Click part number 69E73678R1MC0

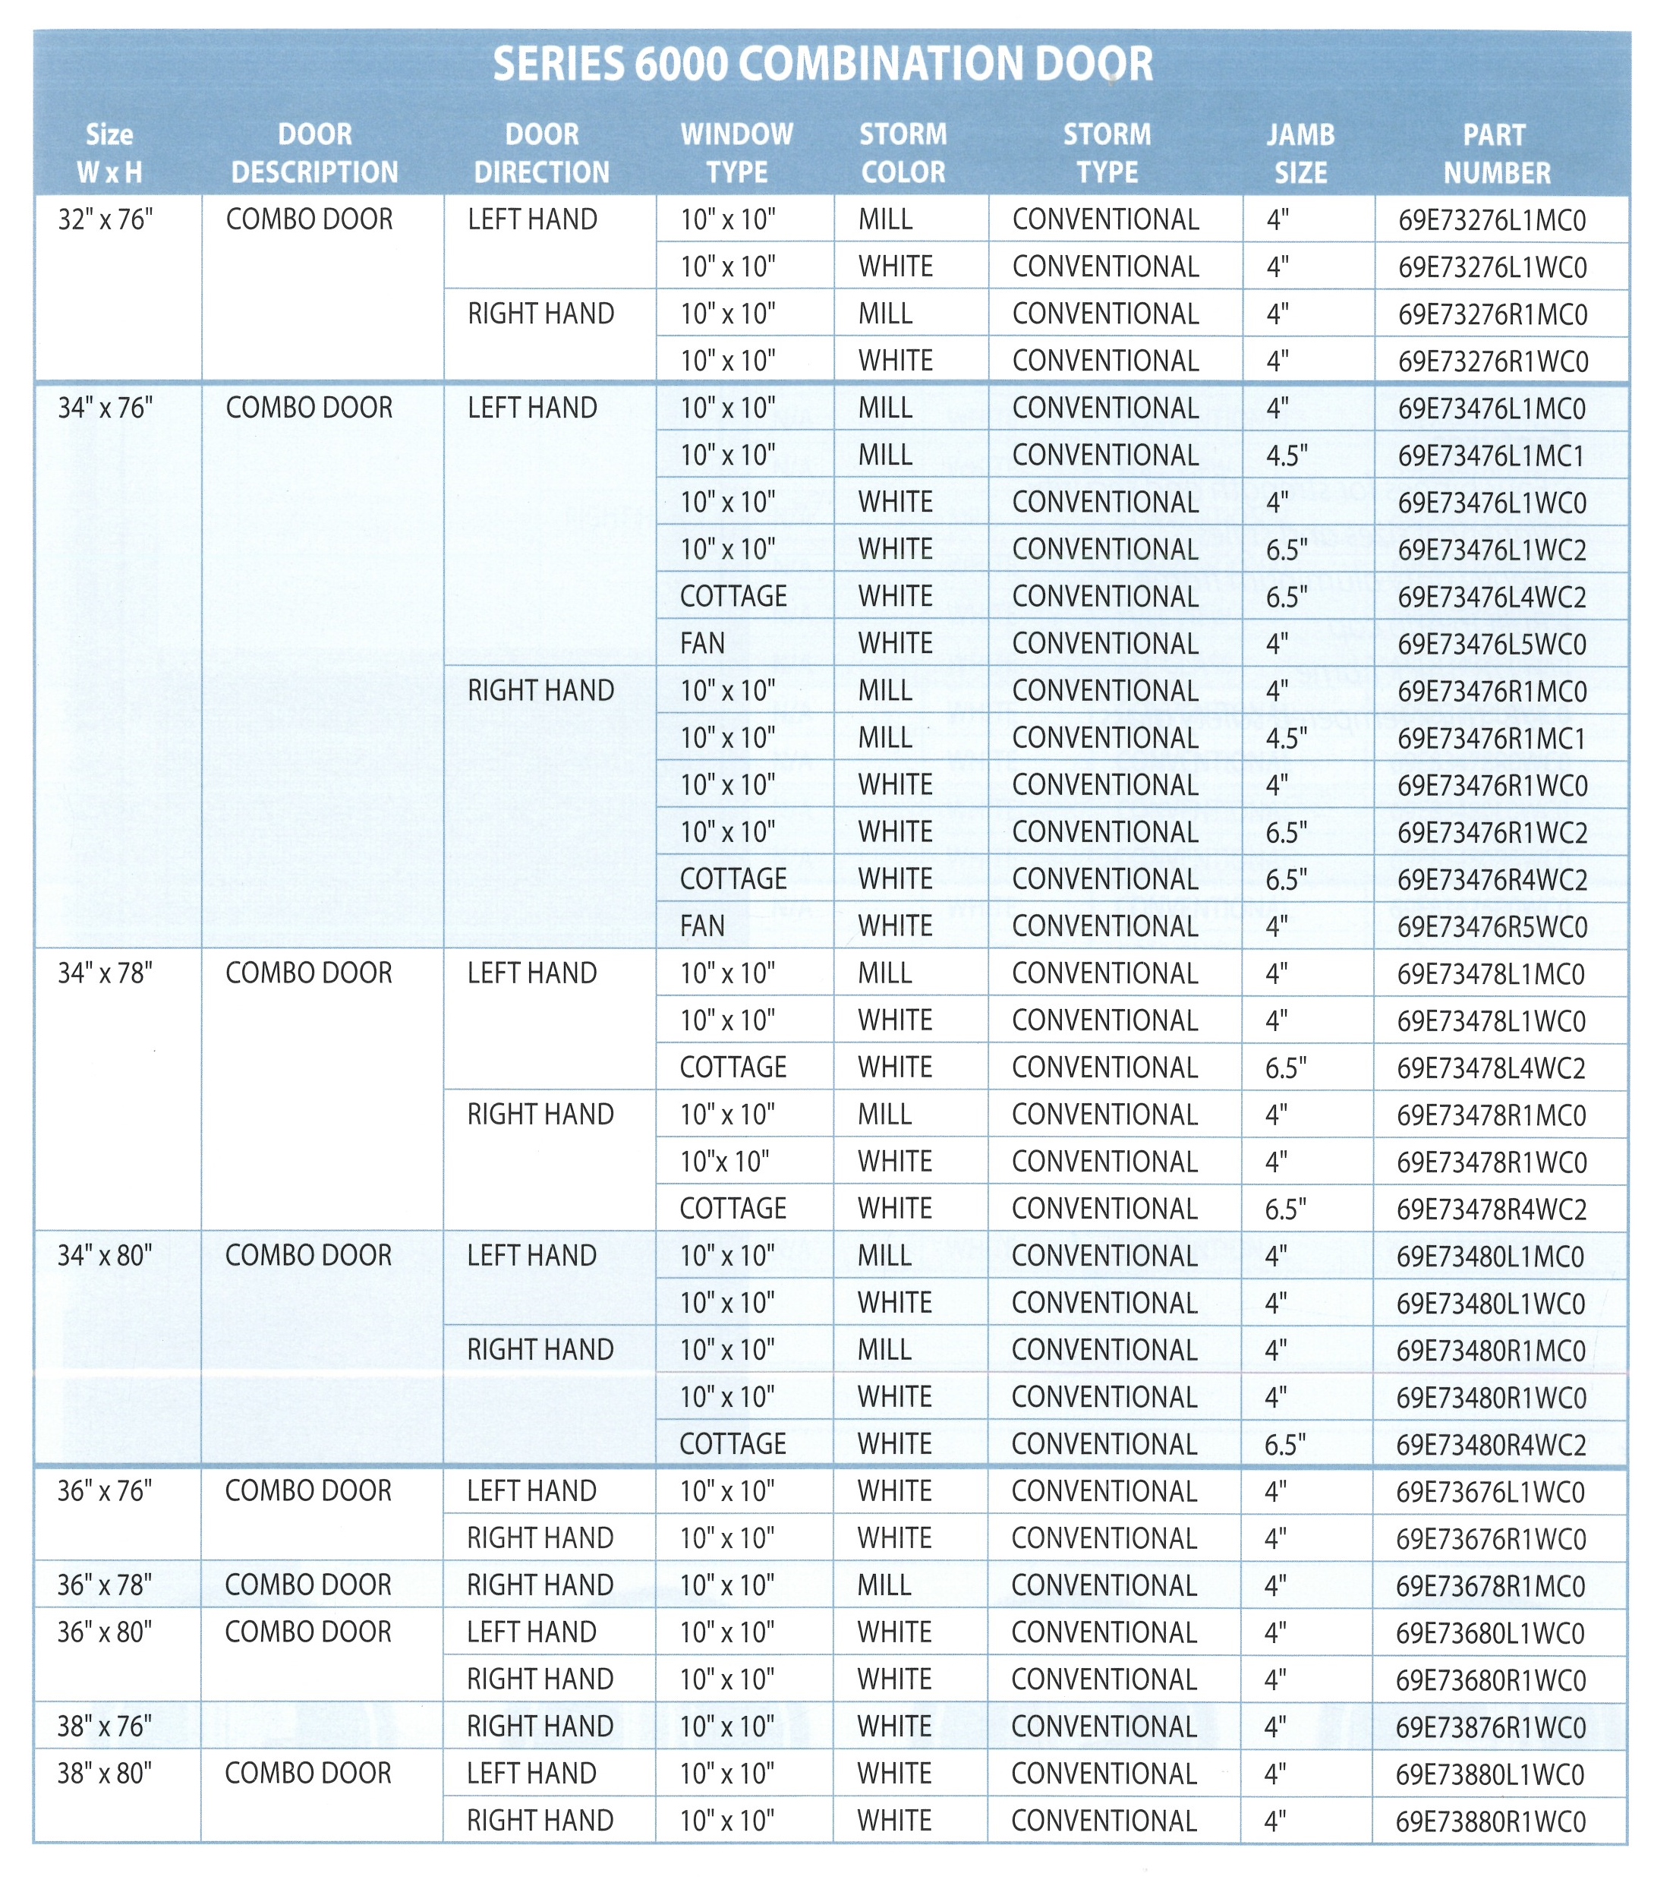point(1491,1586)
